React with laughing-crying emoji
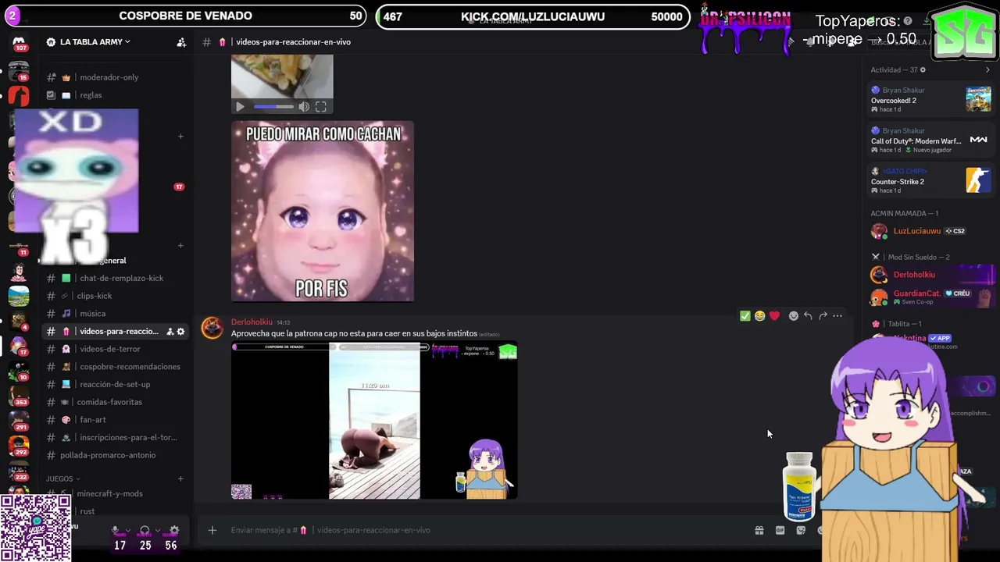The image size is (1000, 562). pos(759,316)
